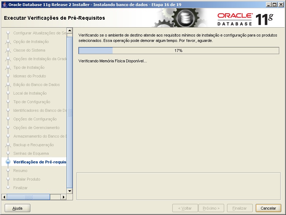Select the Backup e Recuperação step
The width and height of the screenshot is (286, 215).
(x=34, y=145)
